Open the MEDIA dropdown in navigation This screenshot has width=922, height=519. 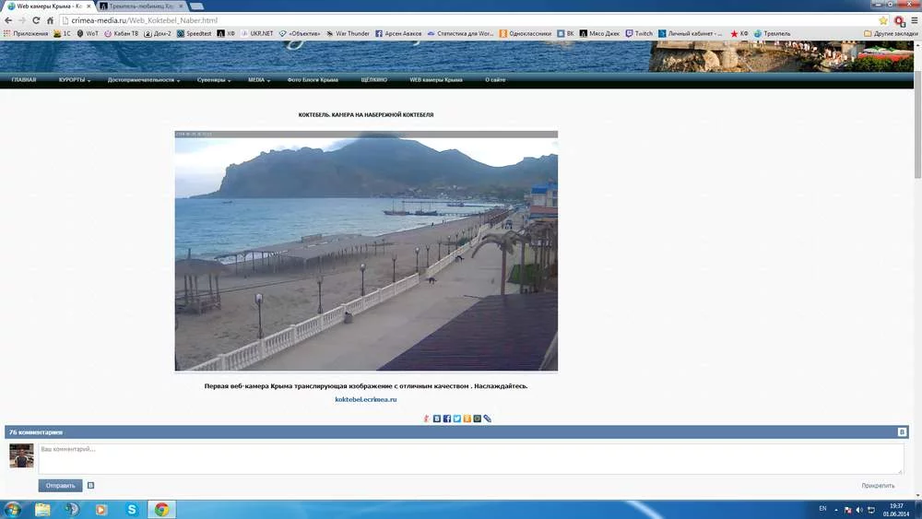pyautogui.click(x=258, y=80)
